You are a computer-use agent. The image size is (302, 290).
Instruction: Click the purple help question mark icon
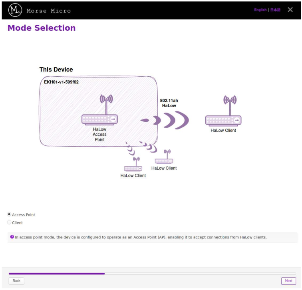(12, 237)
